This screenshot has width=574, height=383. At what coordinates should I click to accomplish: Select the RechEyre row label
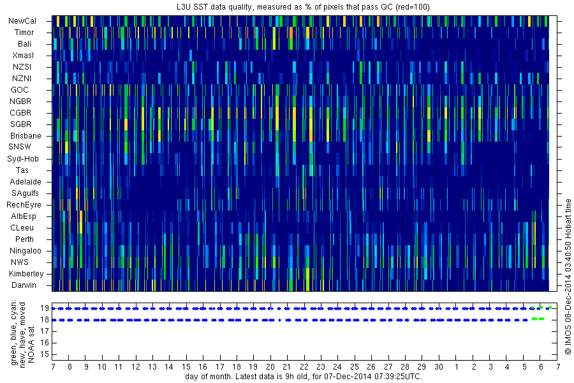[x=24, y=205]
